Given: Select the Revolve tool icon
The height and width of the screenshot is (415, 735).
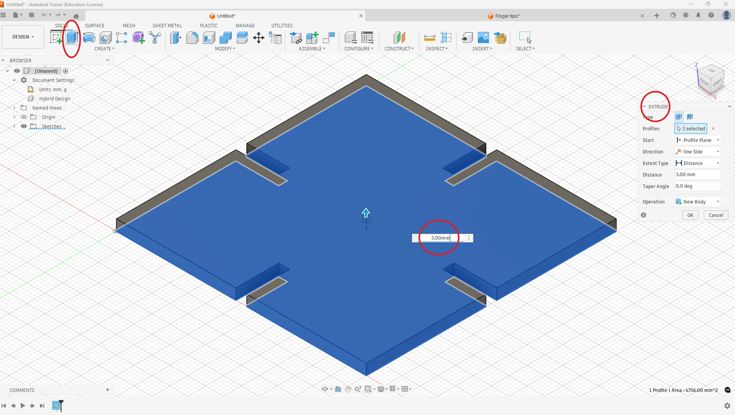Looking at the screenshot, I should tap(89, 38).
